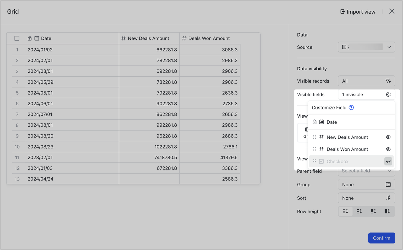403x250 pixels.
Task: Click the cell with value 1022281.8
Action: point(149,147)
